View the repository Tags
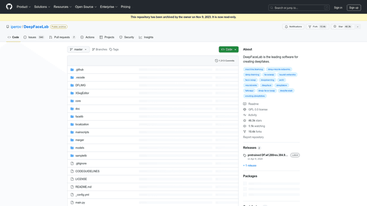 [114, 49]
